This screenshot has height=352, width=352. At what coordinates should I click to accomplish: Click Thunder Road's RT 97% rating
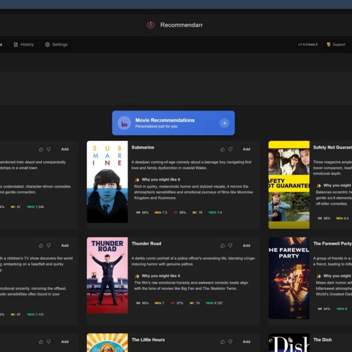click(x=177, y=303)
